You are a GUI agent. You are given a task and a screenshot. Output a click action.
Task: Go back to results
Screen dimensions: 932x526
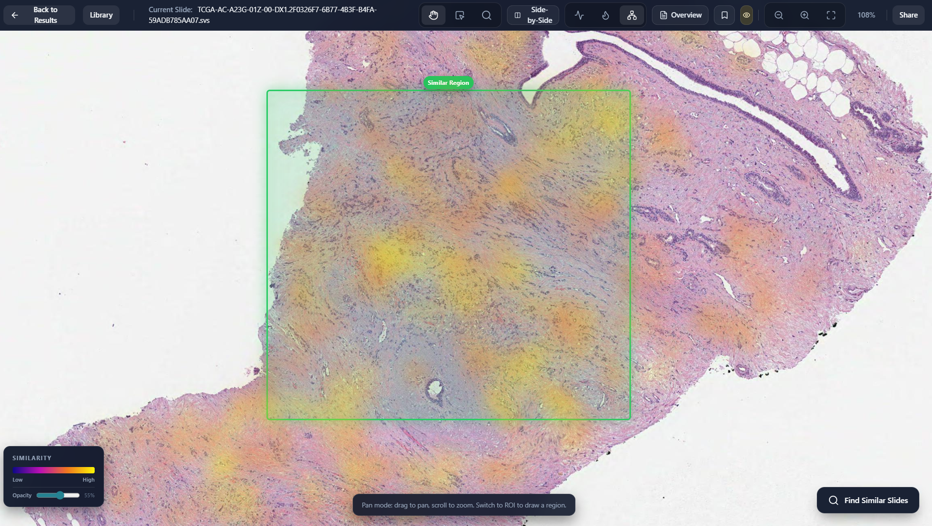click(x=39, y=15)
